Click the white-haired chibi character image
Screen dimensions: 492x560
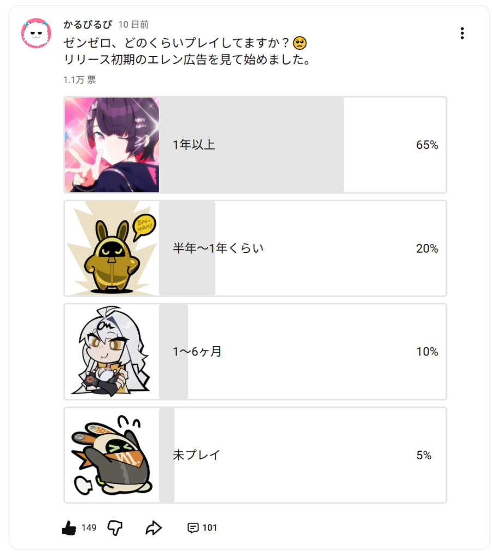[112, 352]
